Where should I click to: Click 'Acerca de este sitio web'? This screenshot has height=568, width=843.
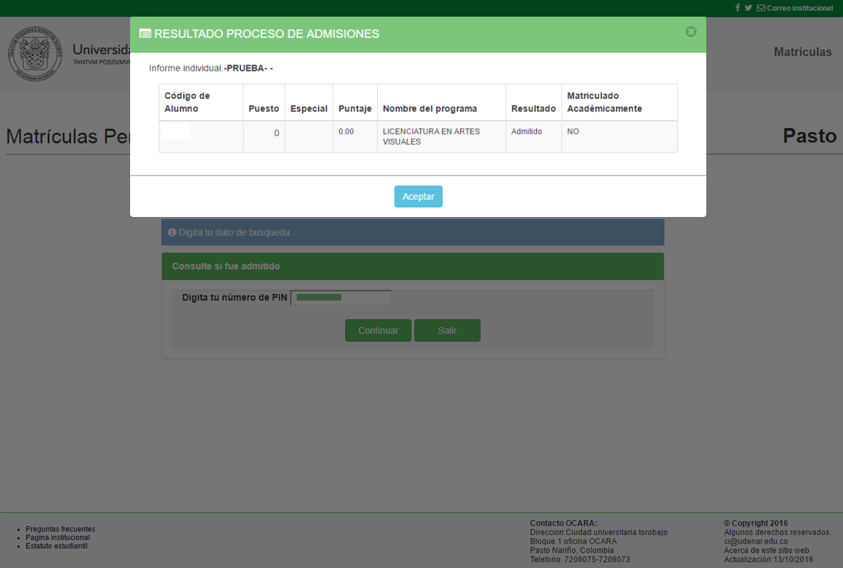click(766, 550)
